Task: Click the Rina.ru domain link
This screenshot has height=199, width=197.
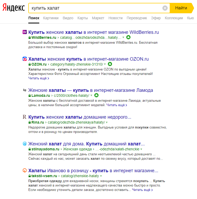Action: click(38, 122)
